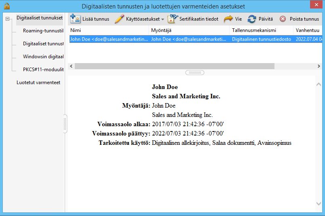This screenshot has width=325, height=216.
Task: Select Digitaaliset tunnukset in the tree
Action: tap(40, 18)
